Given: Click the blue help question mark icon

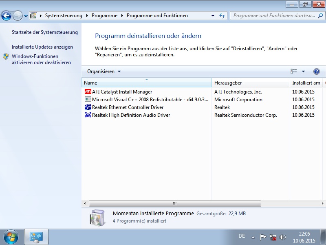Looking at the screenshot, I should 317,71.
